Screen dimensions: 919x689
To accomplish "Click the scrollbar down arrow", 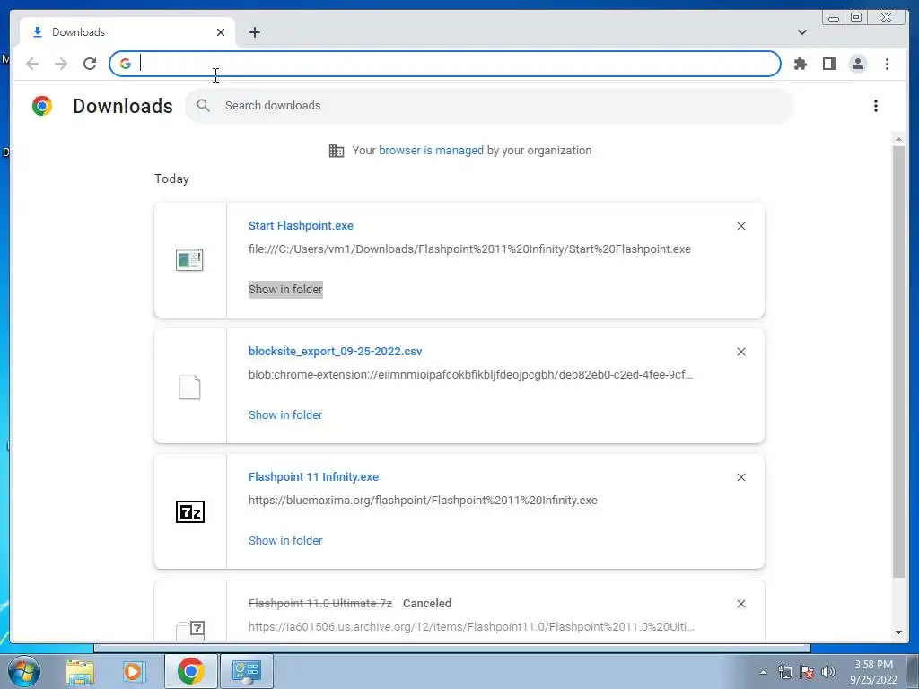I will [898, 632].
